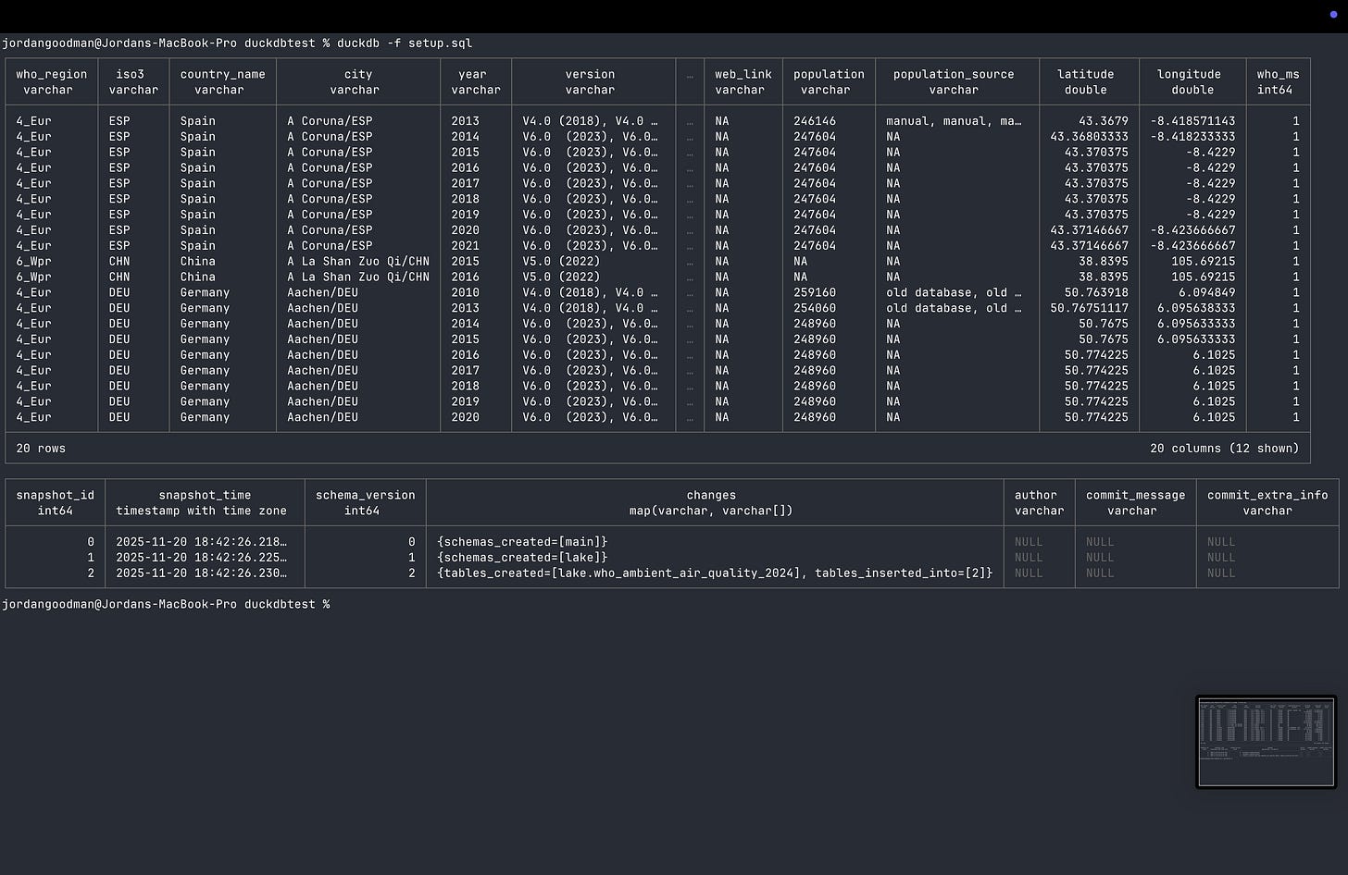Click latitude value 50.763918
Image resolution: width=1348 pixels, height=875 pixels.
pos(1096,292)
